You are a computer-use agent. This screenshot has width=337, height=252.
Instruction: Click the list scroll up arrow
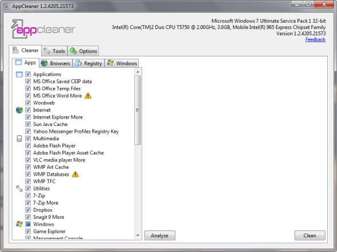[x=138, y=72]
